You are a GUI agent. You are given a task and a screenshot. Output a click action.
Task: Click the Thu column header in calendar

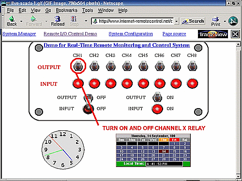click(x=164, y=140)
